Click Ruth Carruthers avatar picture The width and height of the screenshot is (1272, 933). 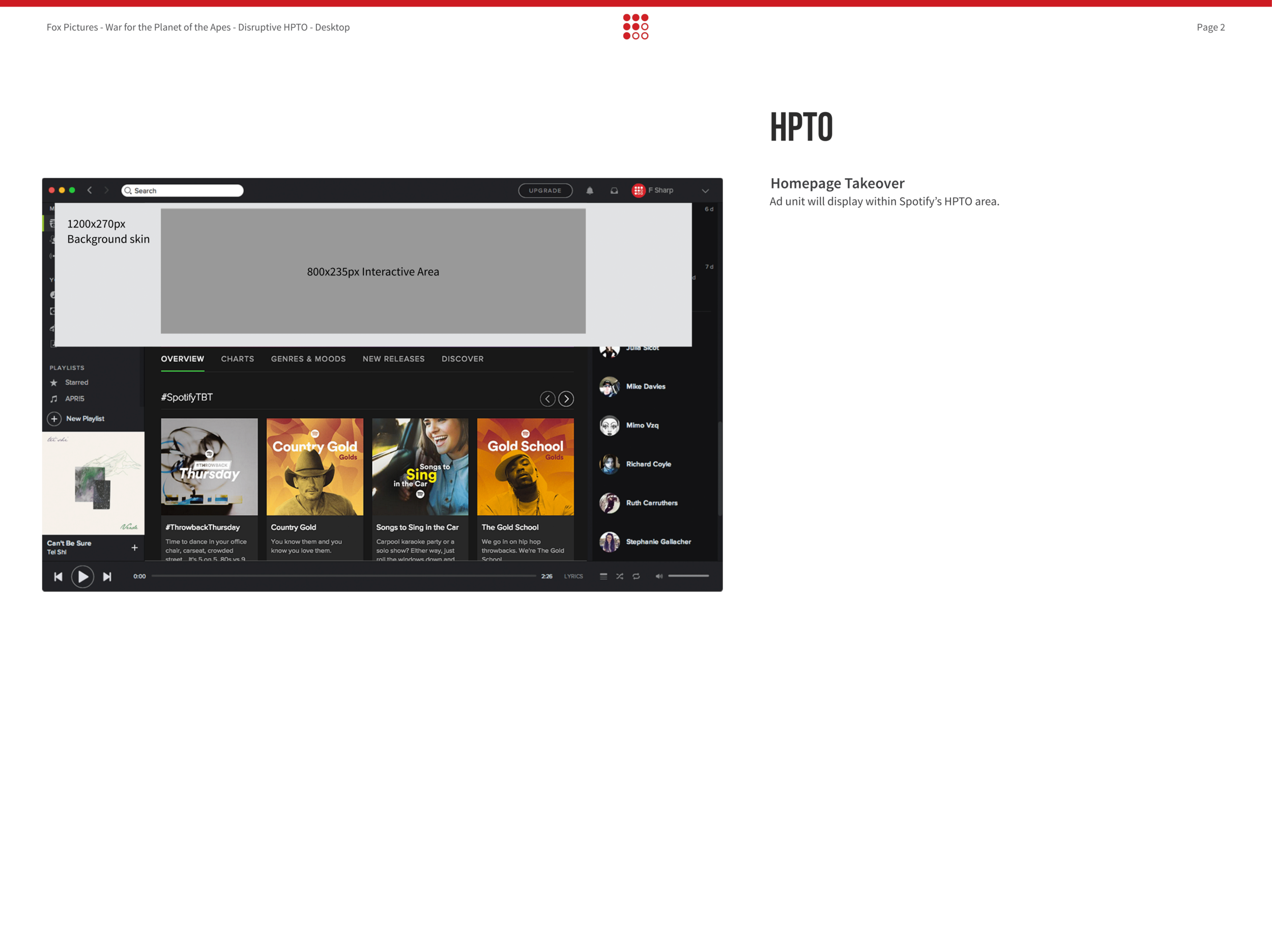(x=609, y=503)
